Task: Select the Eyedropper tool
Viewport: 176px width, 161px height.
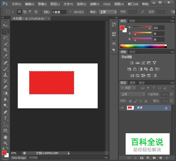Action: click(x=5, y=56)
